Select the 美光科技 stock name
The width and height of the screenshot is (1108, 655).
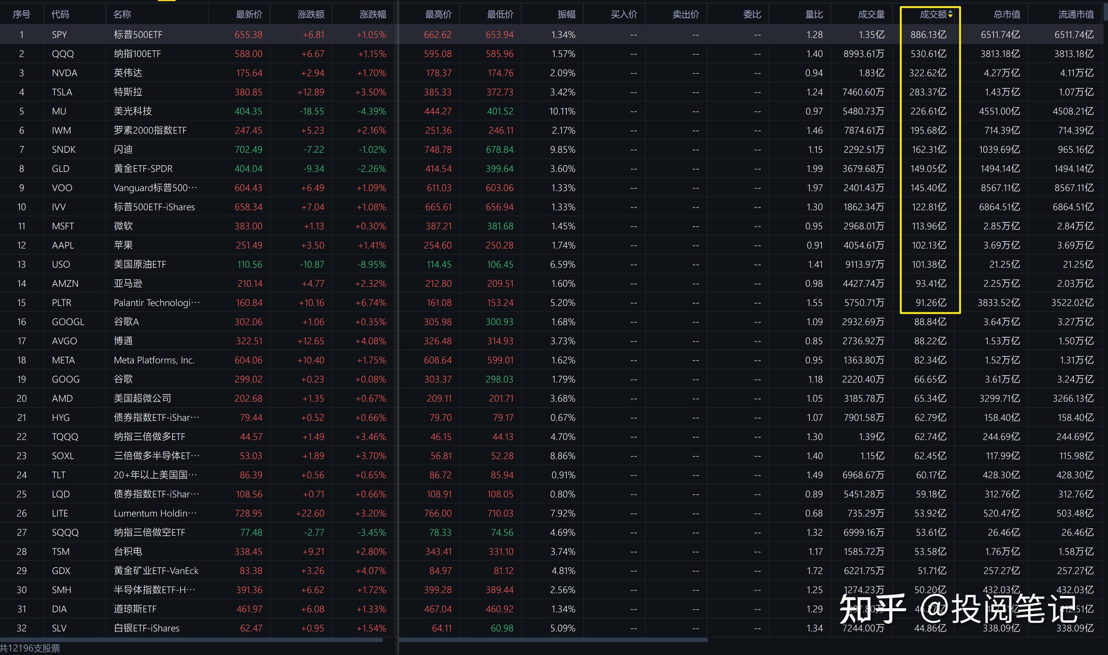point(133,111)
